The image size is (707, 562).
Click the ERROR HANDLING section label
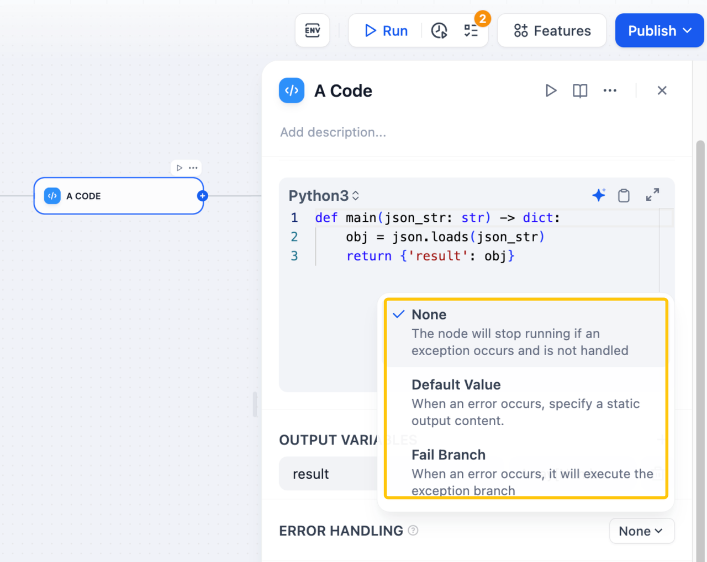341,531
